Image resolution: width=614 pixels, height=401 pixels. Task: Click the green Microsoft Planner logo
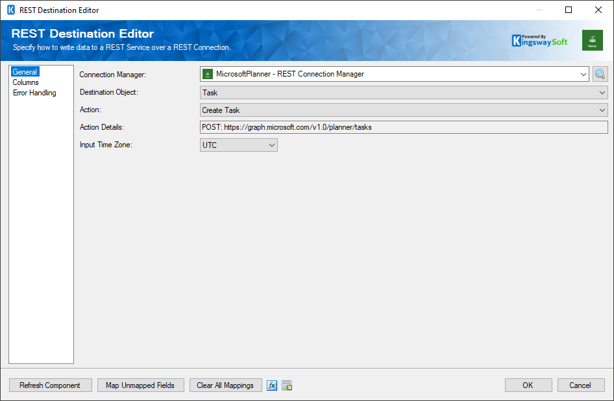coord(592,40)
